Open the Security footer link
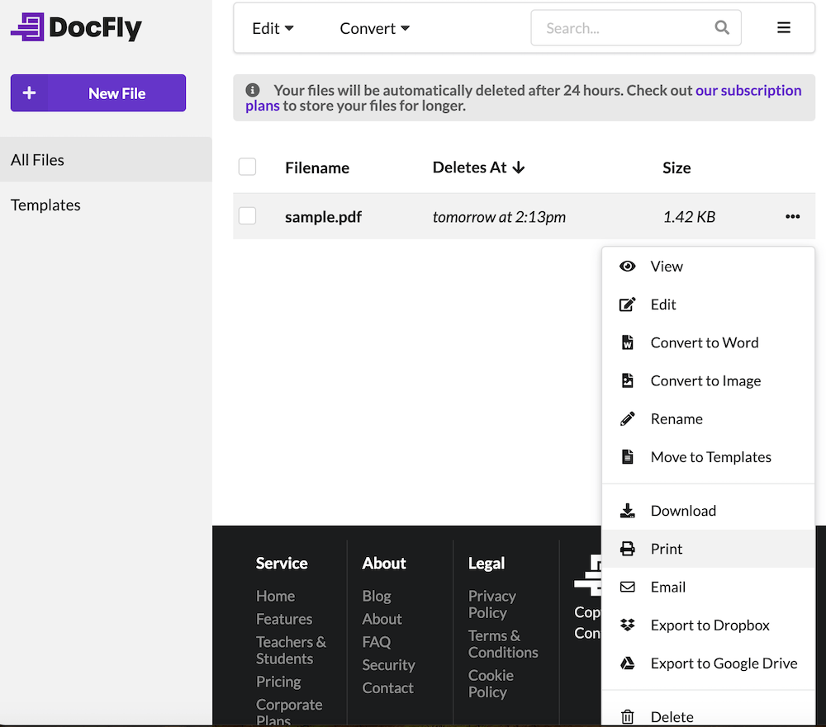The height and width of the screenshot is (727, 826). [x=388, y=665]
